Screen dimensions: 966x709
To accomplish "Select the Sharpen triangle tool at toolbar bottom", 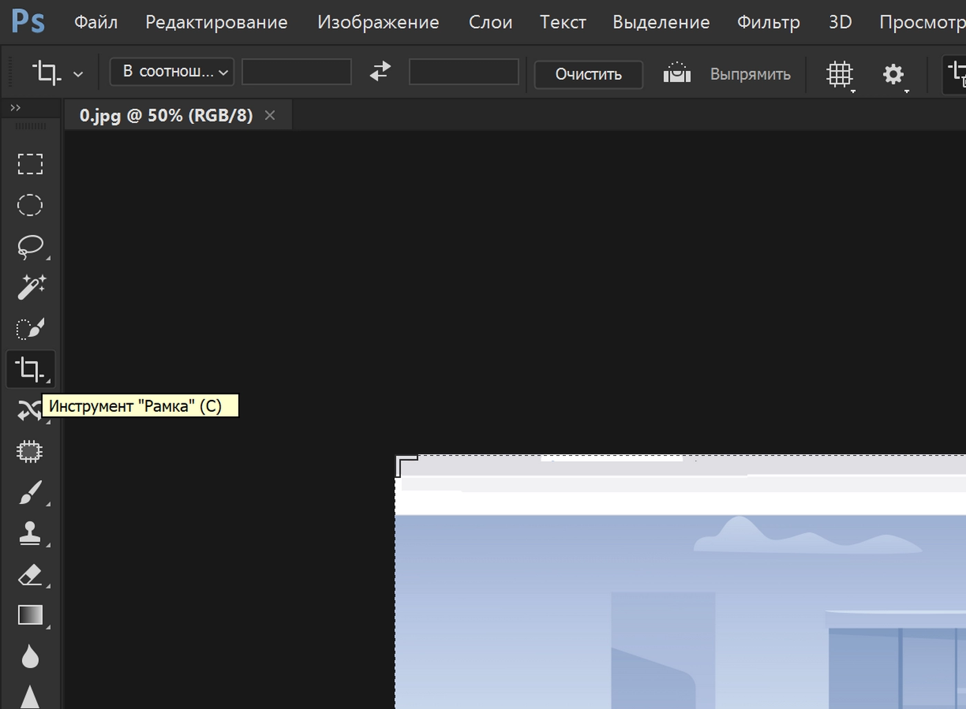I will tap(30, 697).
